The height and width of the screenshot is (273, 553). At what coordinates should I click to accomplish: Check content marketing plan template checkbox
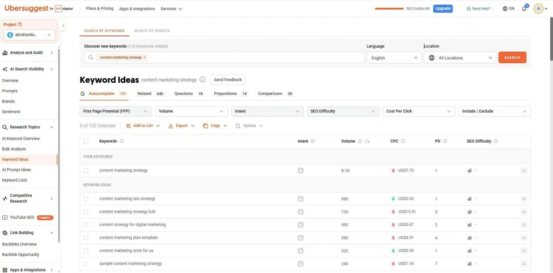(86, 238)
